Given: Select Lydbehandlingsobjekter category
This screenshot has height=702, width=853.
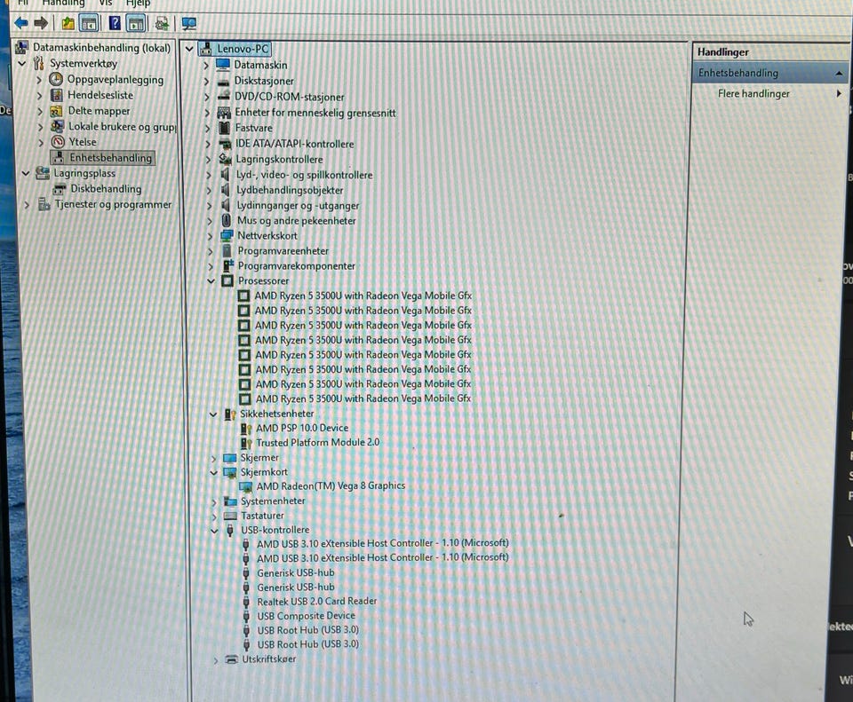Looking at the screenshot, I should [290, 190].
